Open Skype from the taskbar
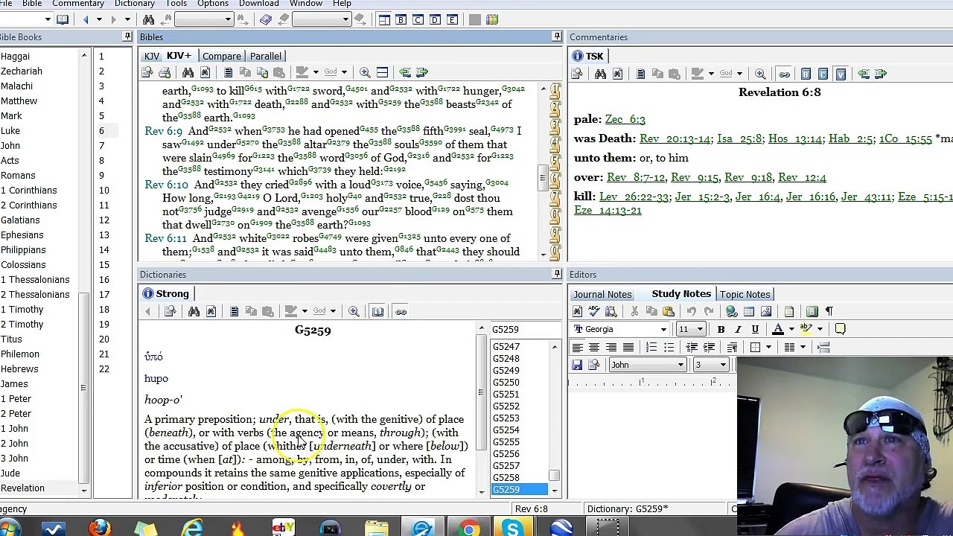The width and height of the screenshot is (953, 536). click(x=512, y=529)
